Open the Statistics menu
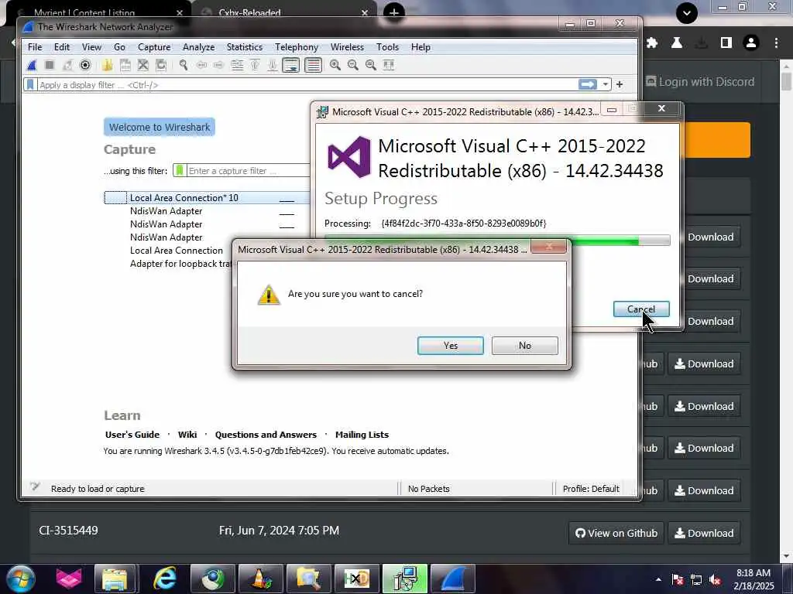 244,47
